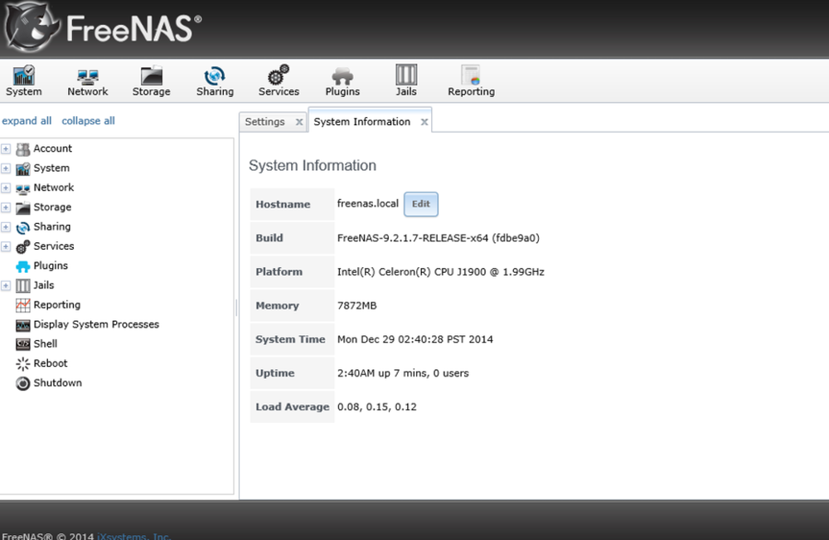Expand the Storage tree node
829x540 pixels.
pyautogui.click(x=6, y=208)
